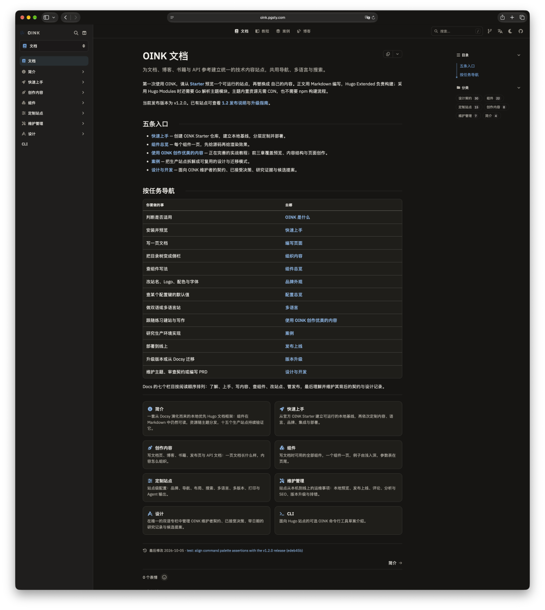545x610 pixels.
Task: Switch to the 博客 top navigation tab
Action: tap(304, 31)
